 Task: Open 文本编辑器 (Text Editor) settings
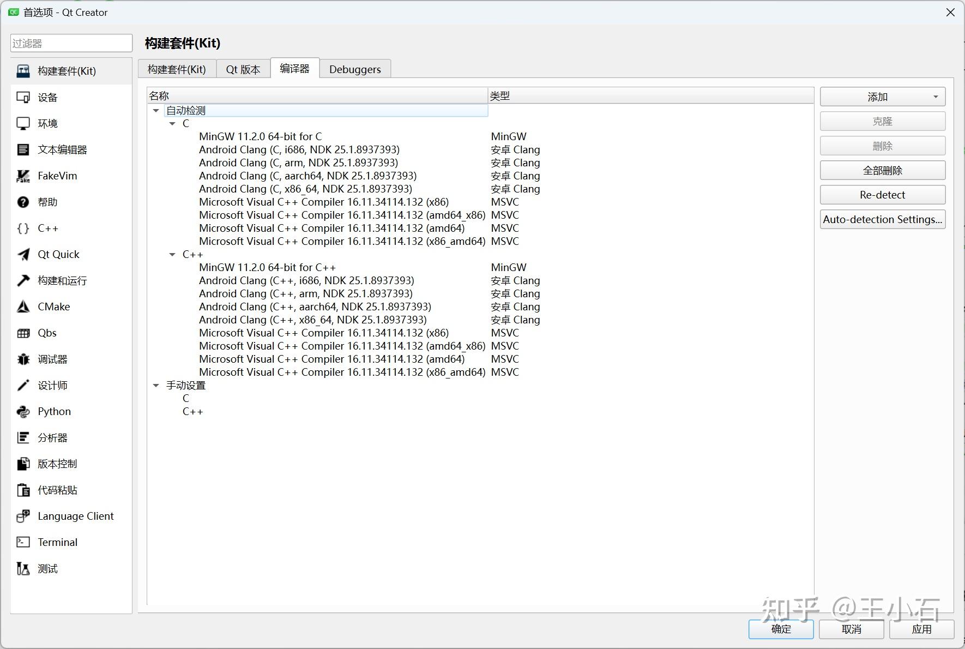[x=62, y=149]
